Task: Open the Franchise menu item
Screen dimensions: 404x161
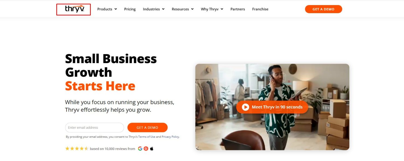Action: (x=260, y=9)
